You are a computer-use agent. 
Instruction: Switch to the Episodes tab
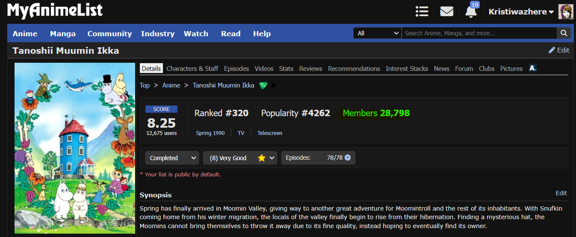point(236,68)
